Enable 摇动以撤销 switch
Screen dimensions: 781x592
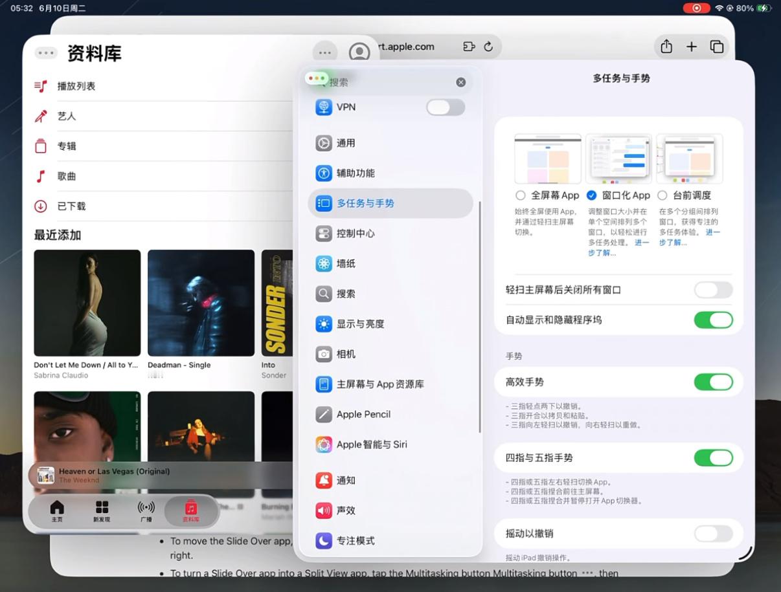click(714, 534)
